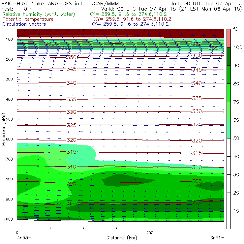Click the 'Fcst: 0 h' forecast hour text

click(17, 9)
